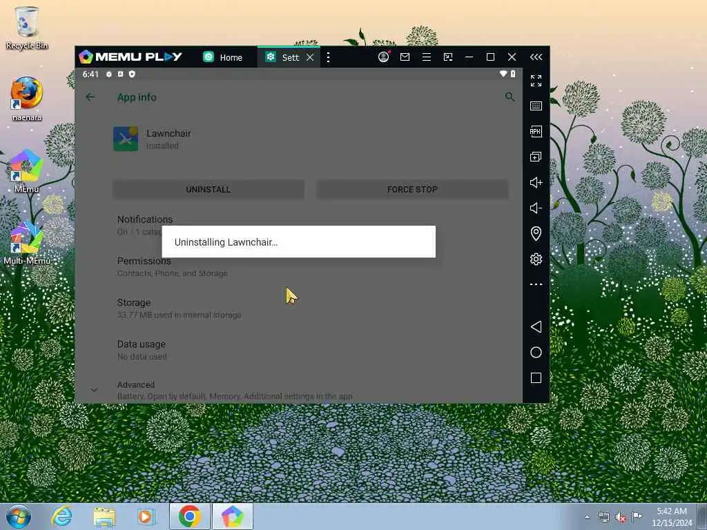The image size is (707, 530).
Task: Close the Settings tab in MEmu
Action: coord(310,57)
